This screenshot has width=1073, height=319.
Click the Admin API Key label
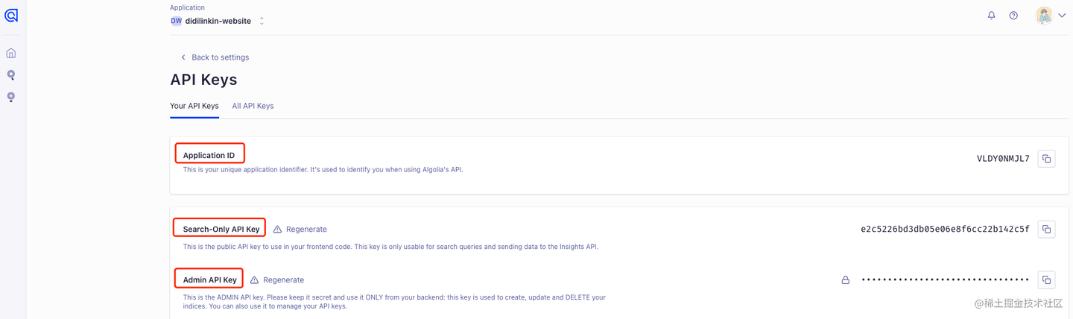click(x=210, y=280)
